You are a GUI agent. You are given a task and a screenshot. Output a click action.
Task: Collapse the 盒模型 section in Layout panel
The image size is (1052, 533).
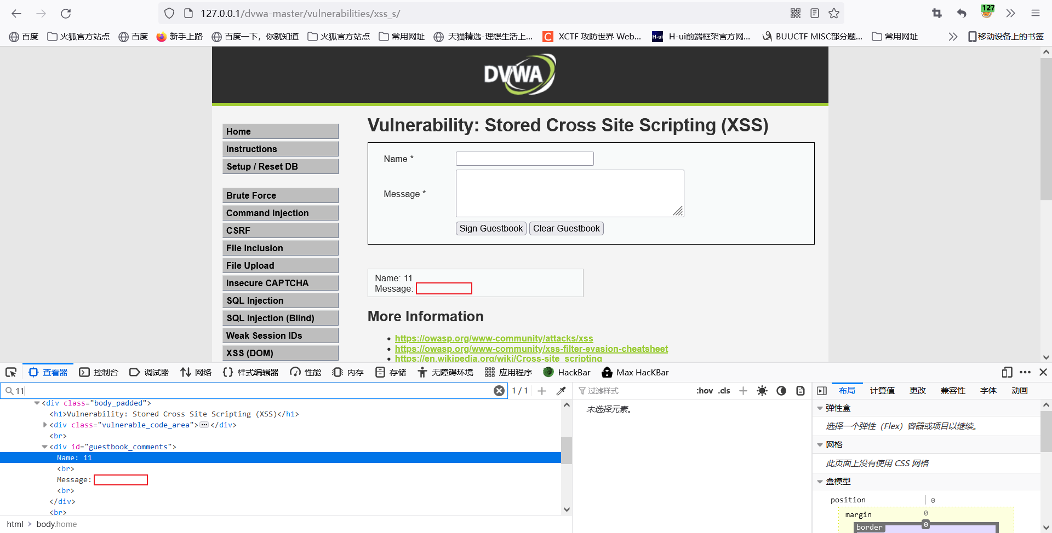820,482
